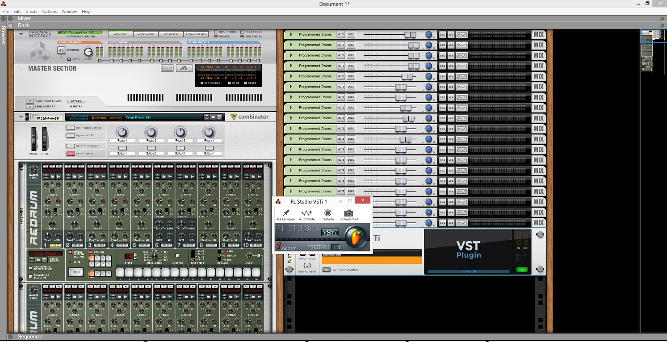Screen dimensions: 667x342
Task: Toggle High Quality Interpolation on Redrum
Action: point(30,268)
